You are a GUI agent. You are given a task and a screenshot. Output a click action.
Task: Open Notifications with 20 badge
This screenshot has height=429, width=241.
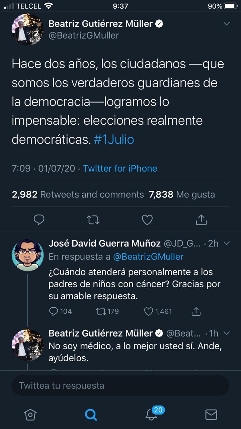coord(152,415)
